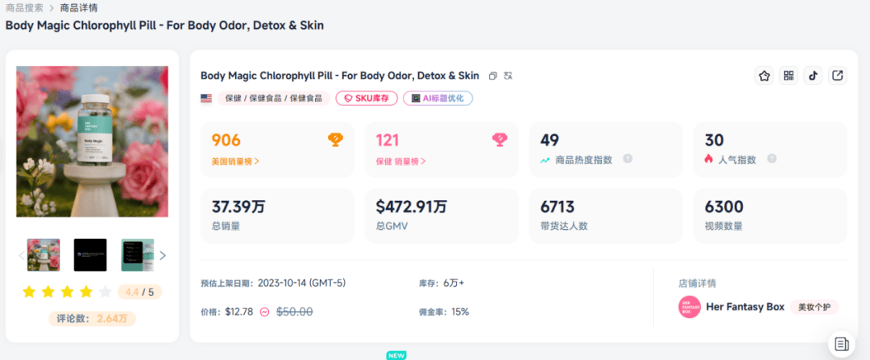Open the document icon at bottom right
This screenshot has height=360, width=870.
[842, 344]
